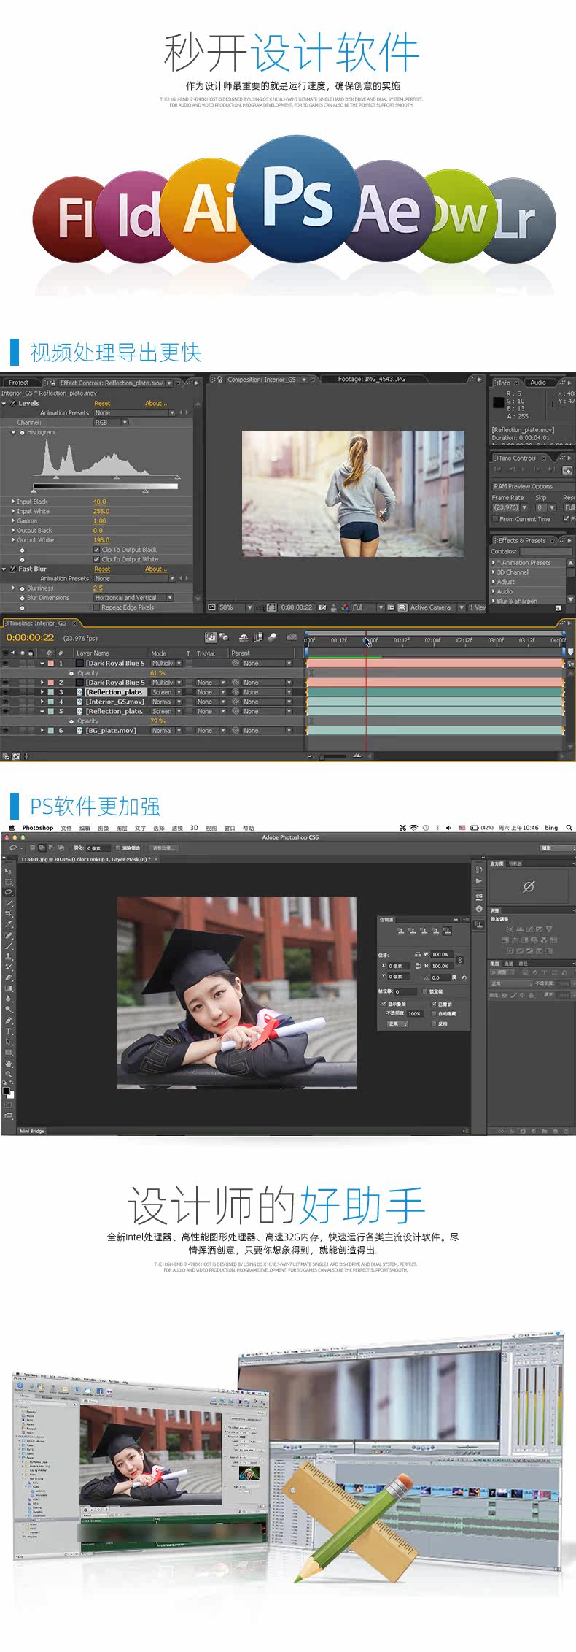
Task: Select the Pen tool in Photoshop
Action: [9, 1021]
